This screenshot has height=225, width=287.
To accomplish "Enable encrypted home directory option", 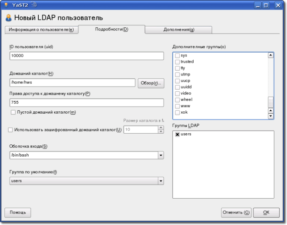I will coord(11,129).
